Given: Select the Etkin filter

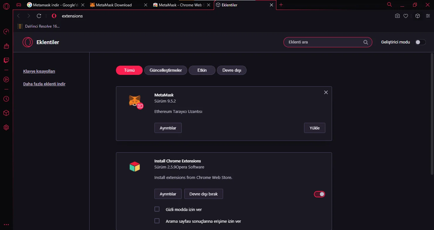Looking at the screenshot, I should (x=202, y=70).
